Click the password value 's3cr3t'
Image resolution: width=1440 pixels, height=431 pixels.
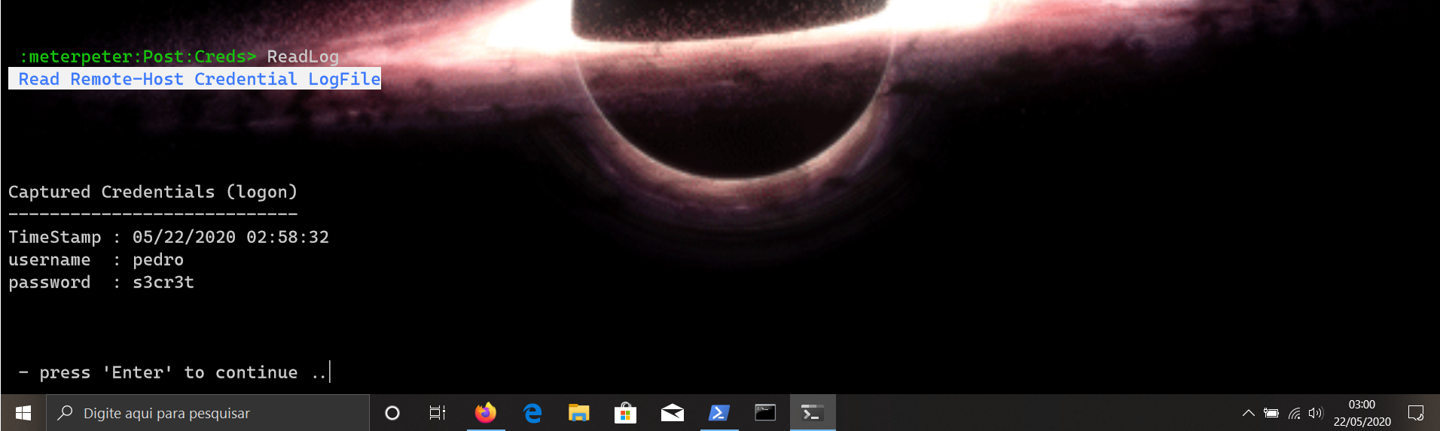point(163,282)
